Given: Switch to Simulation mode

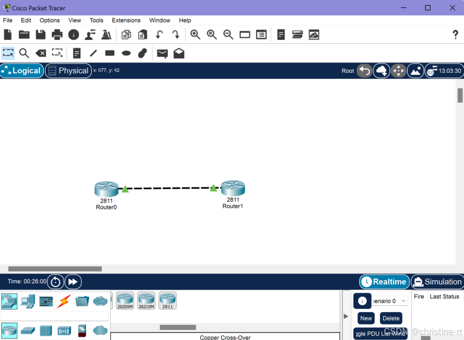Looking at the screenshot, I should click(x=438, y=282).
